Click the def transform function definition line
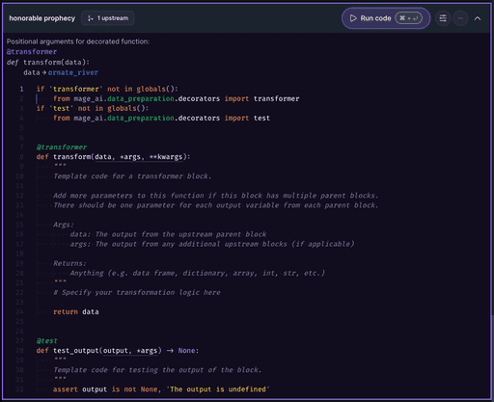Image resolution: width=494 pixels, height=402 pixels. [113, 157]
